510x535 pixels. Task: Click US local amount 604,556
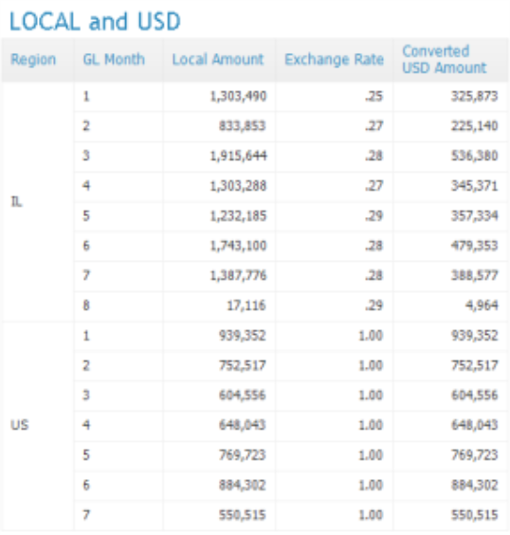(x=242, y=396)
